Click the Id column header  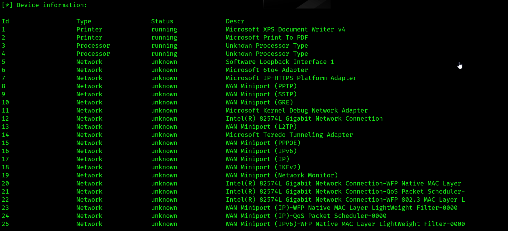click(5, 21)
